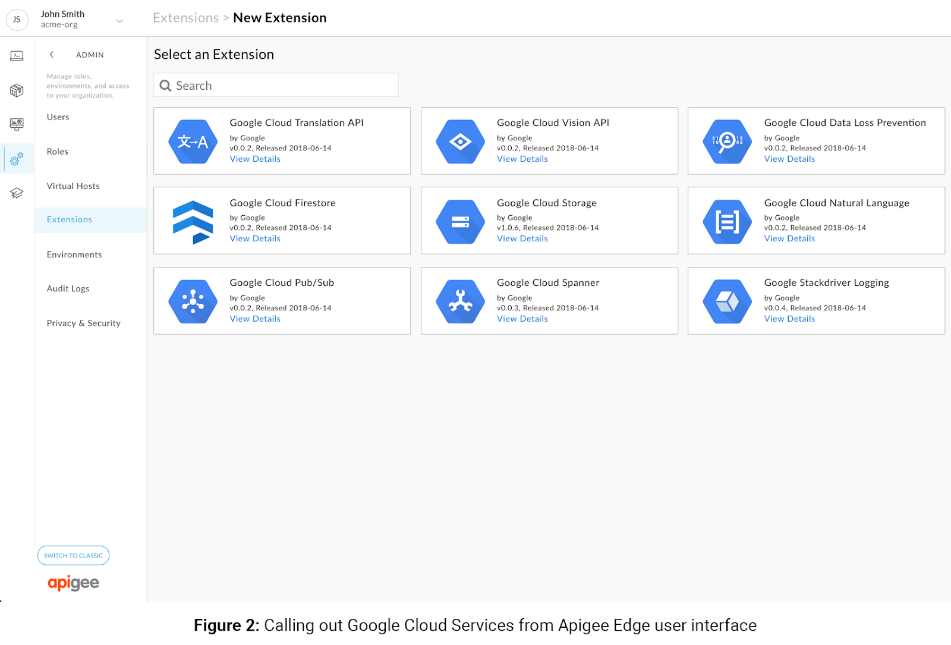View Details of Google Cloud Storage
The image size is (951, 645).
point(522,238)
